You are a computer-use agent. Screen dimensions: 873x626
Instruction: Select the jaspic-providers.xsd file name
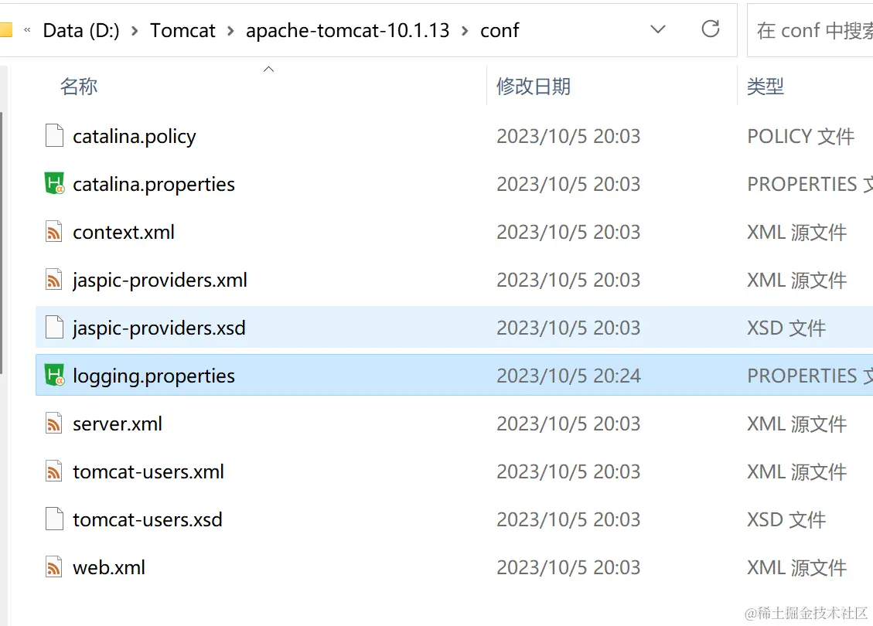pyautogui.click(x=159, y=328)
